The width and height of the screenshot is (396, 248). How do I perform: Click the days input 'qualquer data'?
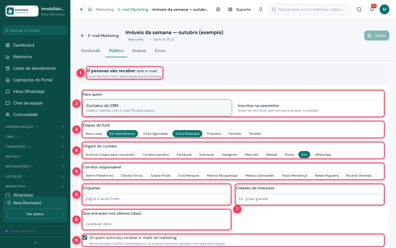click(x=156, y=224)
